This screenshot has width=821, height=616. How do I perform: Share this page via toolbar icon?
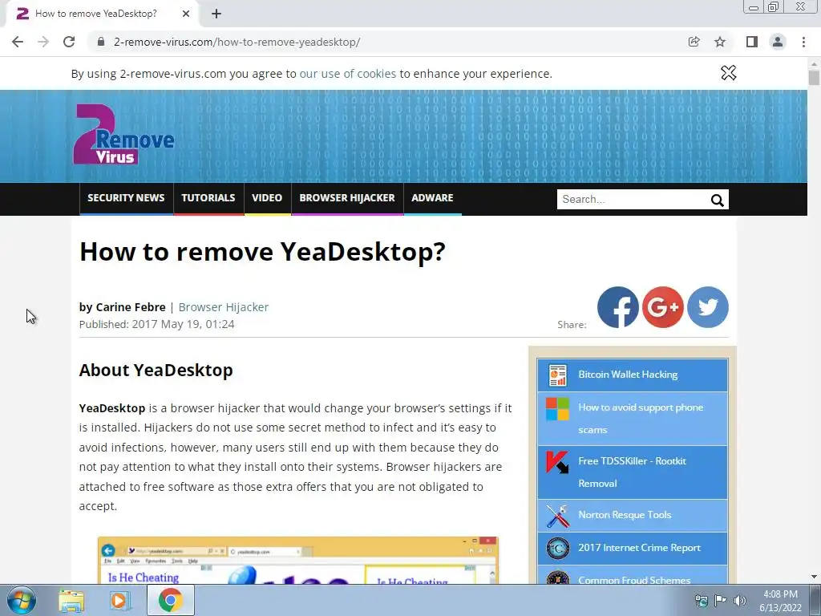click(694, 42)
